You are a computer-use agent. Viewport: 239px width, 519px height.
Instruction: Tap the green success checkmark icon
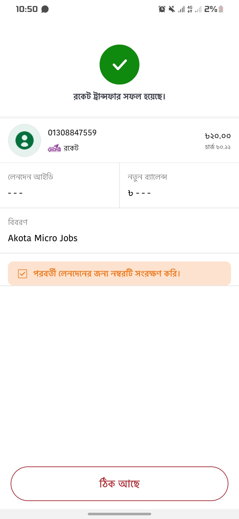[x=119, y=65]
